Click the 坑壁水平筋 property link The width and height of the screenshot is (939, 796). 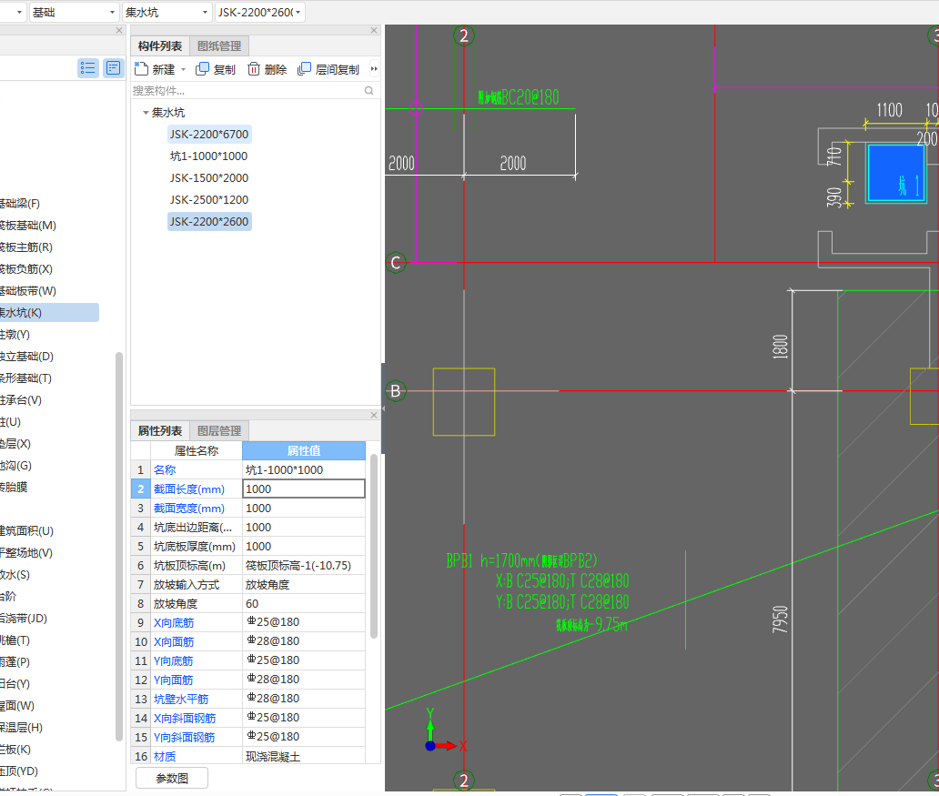tap(181, 699)
